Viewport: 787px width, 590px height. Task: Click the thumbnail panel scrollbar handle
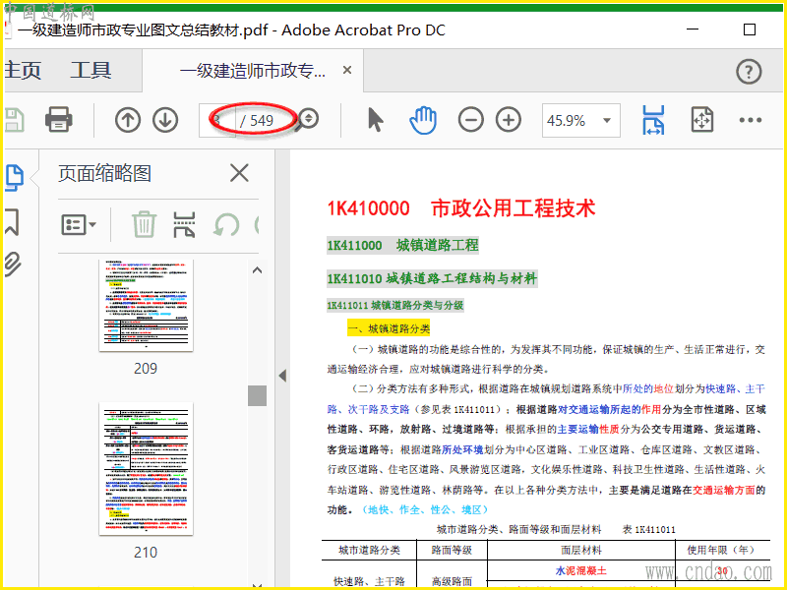[257, 395]
